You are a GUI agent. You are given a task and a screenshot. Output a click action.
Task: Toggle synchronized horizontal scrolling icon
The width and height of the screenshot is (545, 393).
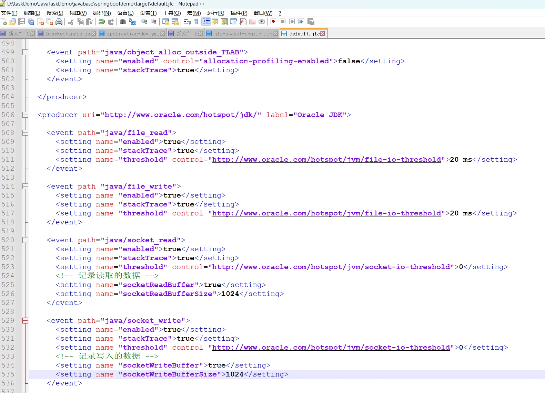point(175,22)
